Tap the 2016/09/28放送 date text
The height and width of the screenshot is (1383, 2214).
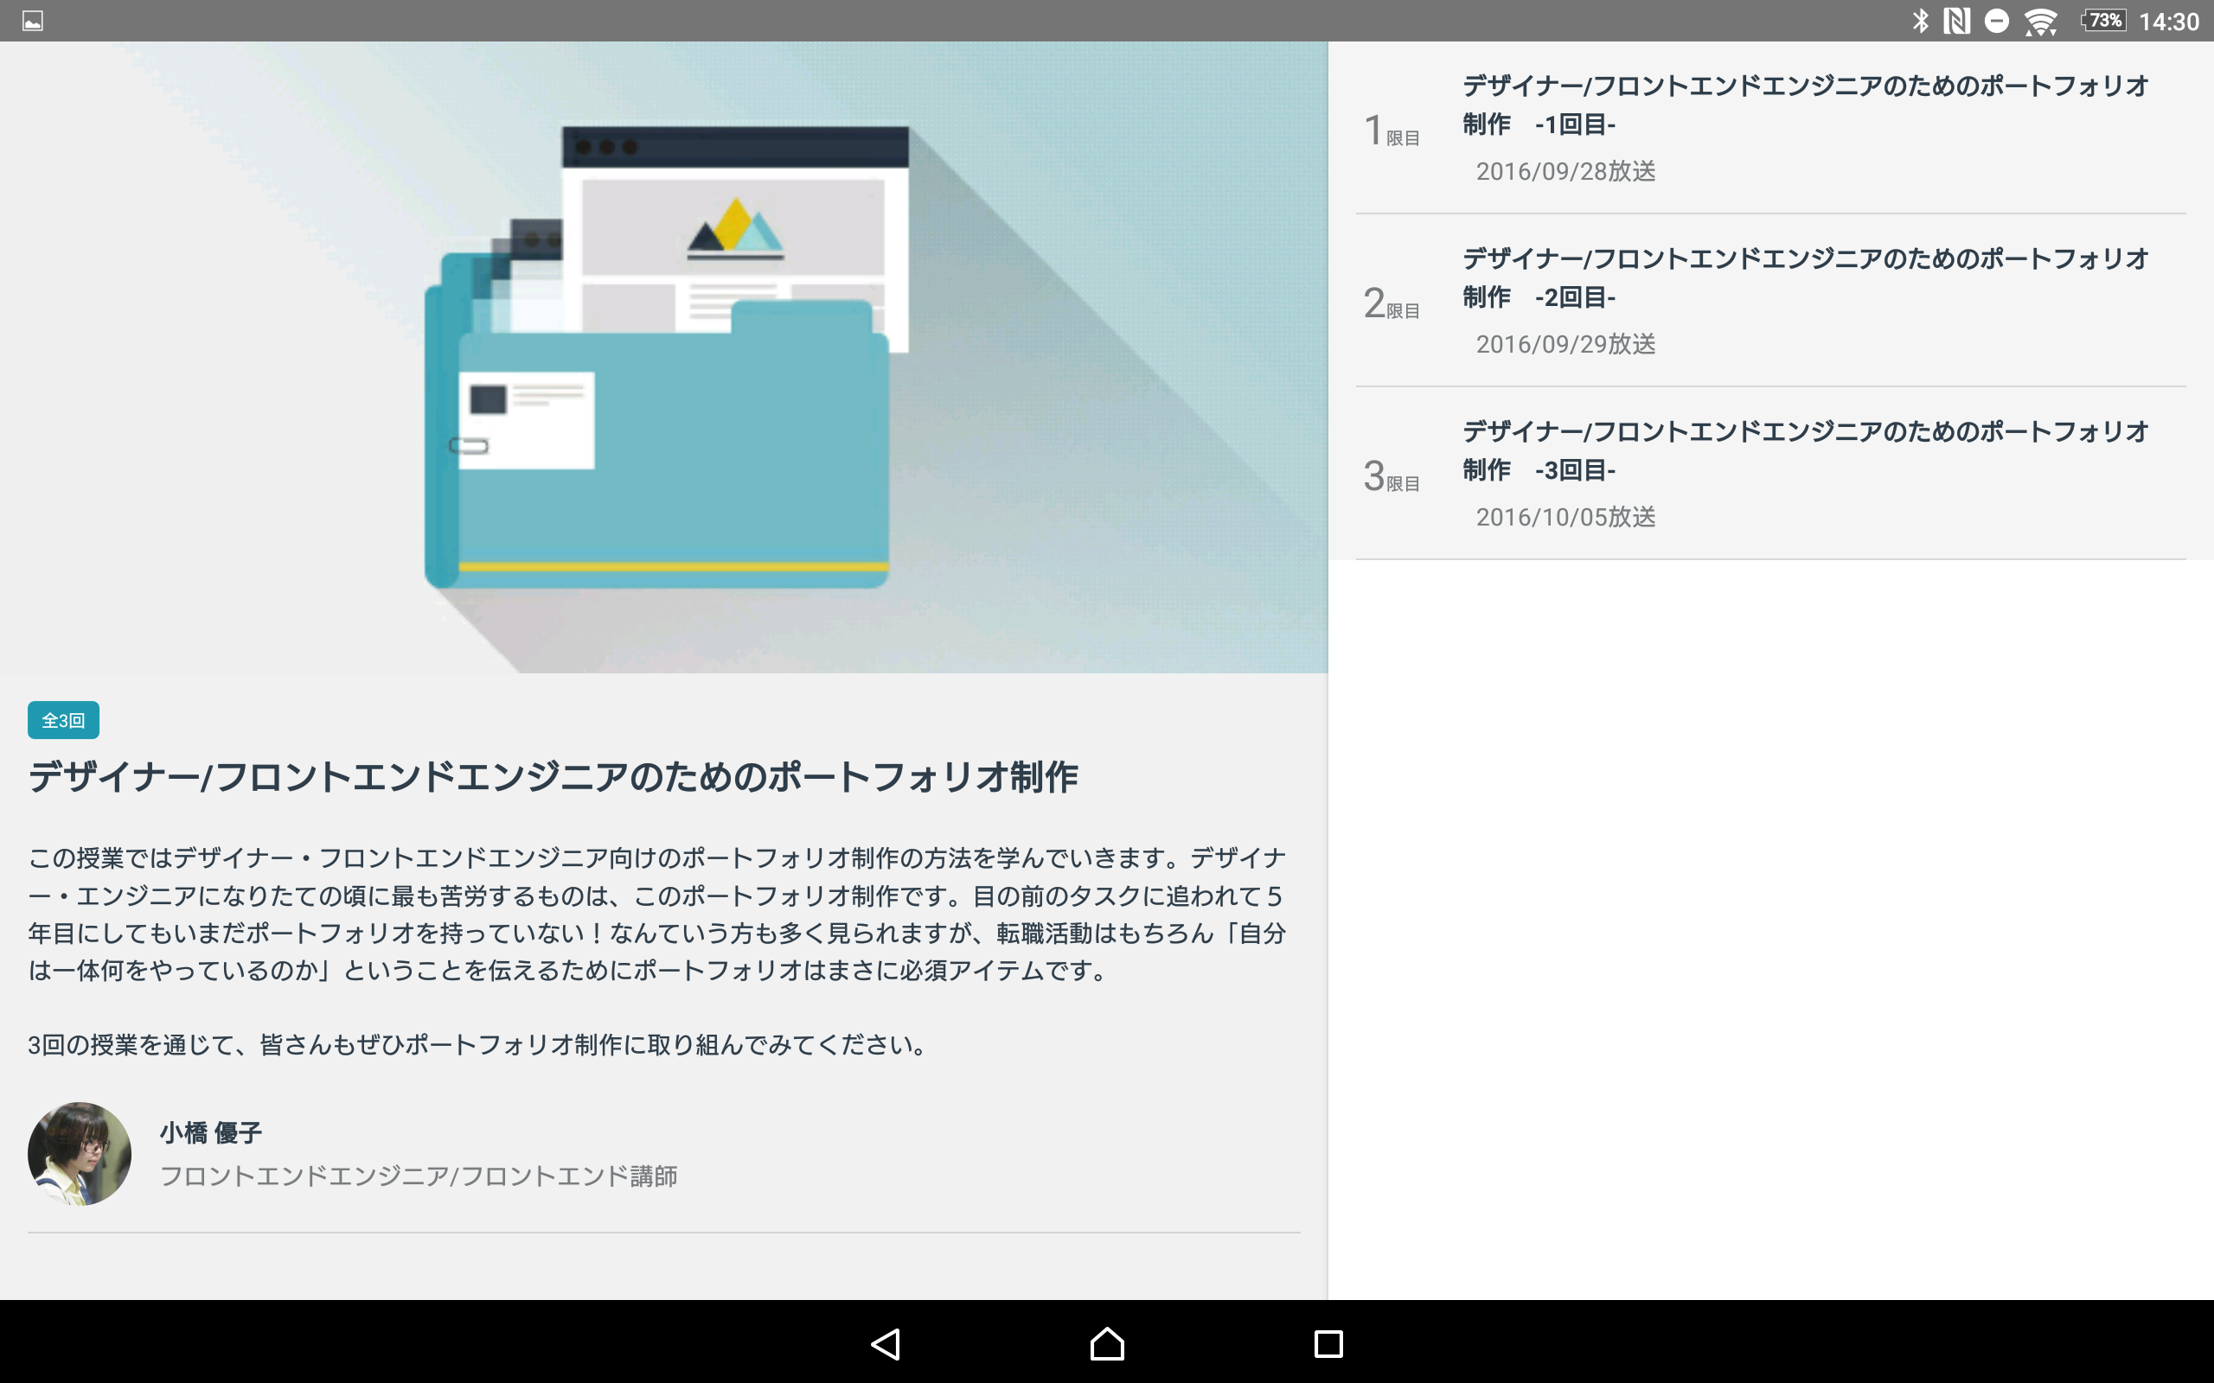(1565, 171)
